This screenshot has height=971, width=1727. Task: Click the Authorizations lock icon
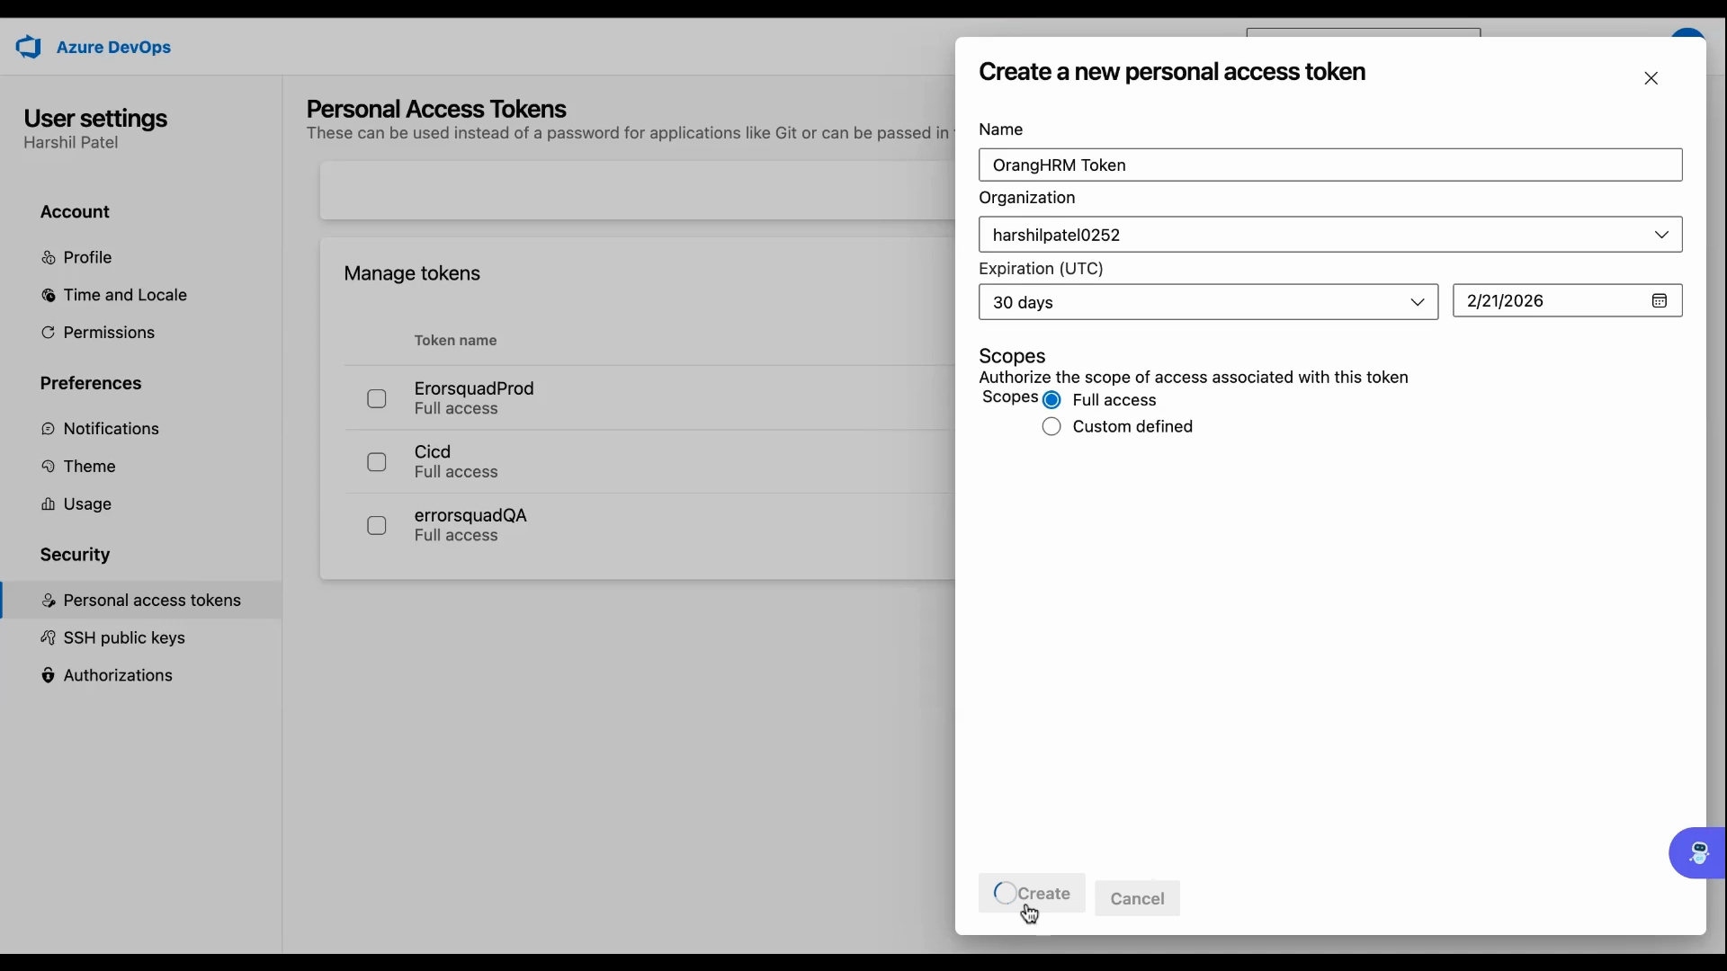(x=49, y=675)
